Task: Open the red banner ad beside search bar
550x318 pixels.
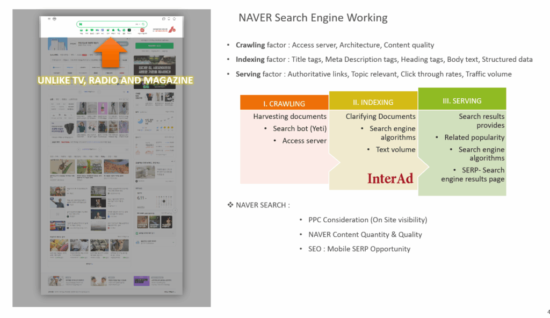Action: tap(164, 30)
